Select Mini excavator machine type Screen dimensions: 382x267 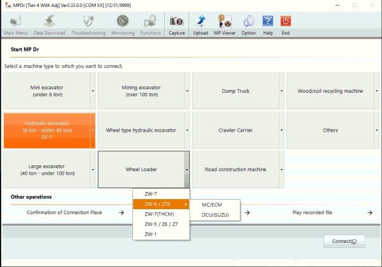46,91
